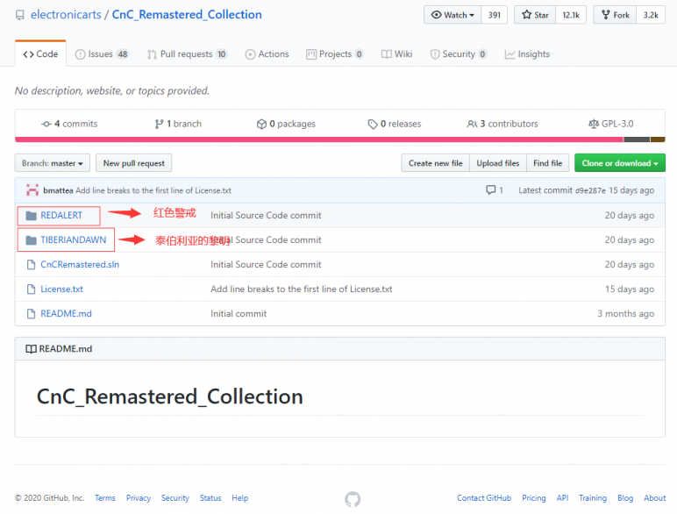Open the Privacy footer link
Viewport: 677px width, 514px height.
point(139,498)
